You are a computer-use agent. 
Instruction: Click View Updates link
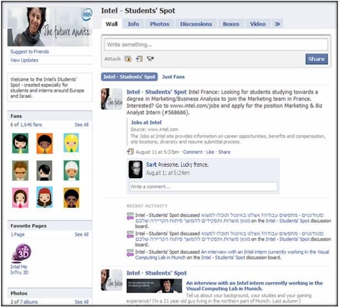point(24,60)
